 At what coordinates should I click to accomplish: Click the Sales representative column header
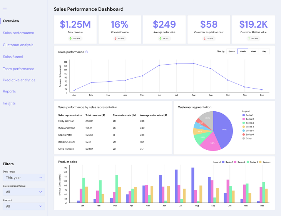tap(70, 115)
